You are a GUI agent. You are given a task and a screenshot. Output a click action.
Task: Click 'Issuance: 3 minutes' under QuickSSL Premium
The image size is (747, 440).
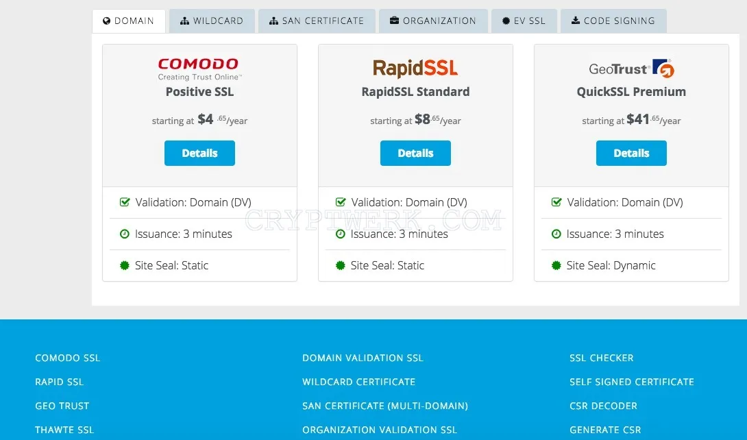[x=615, y=234]
